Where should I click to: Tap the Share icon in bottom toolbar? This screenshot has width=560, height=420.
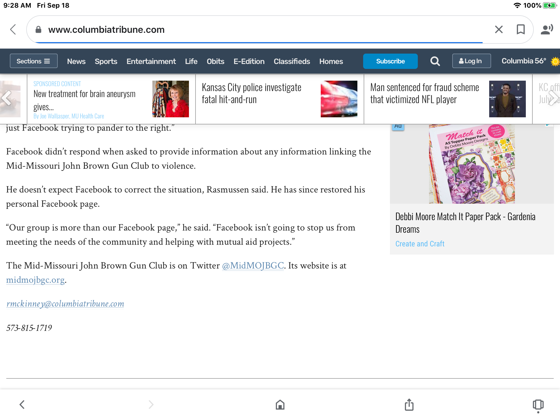pos(409,404)
